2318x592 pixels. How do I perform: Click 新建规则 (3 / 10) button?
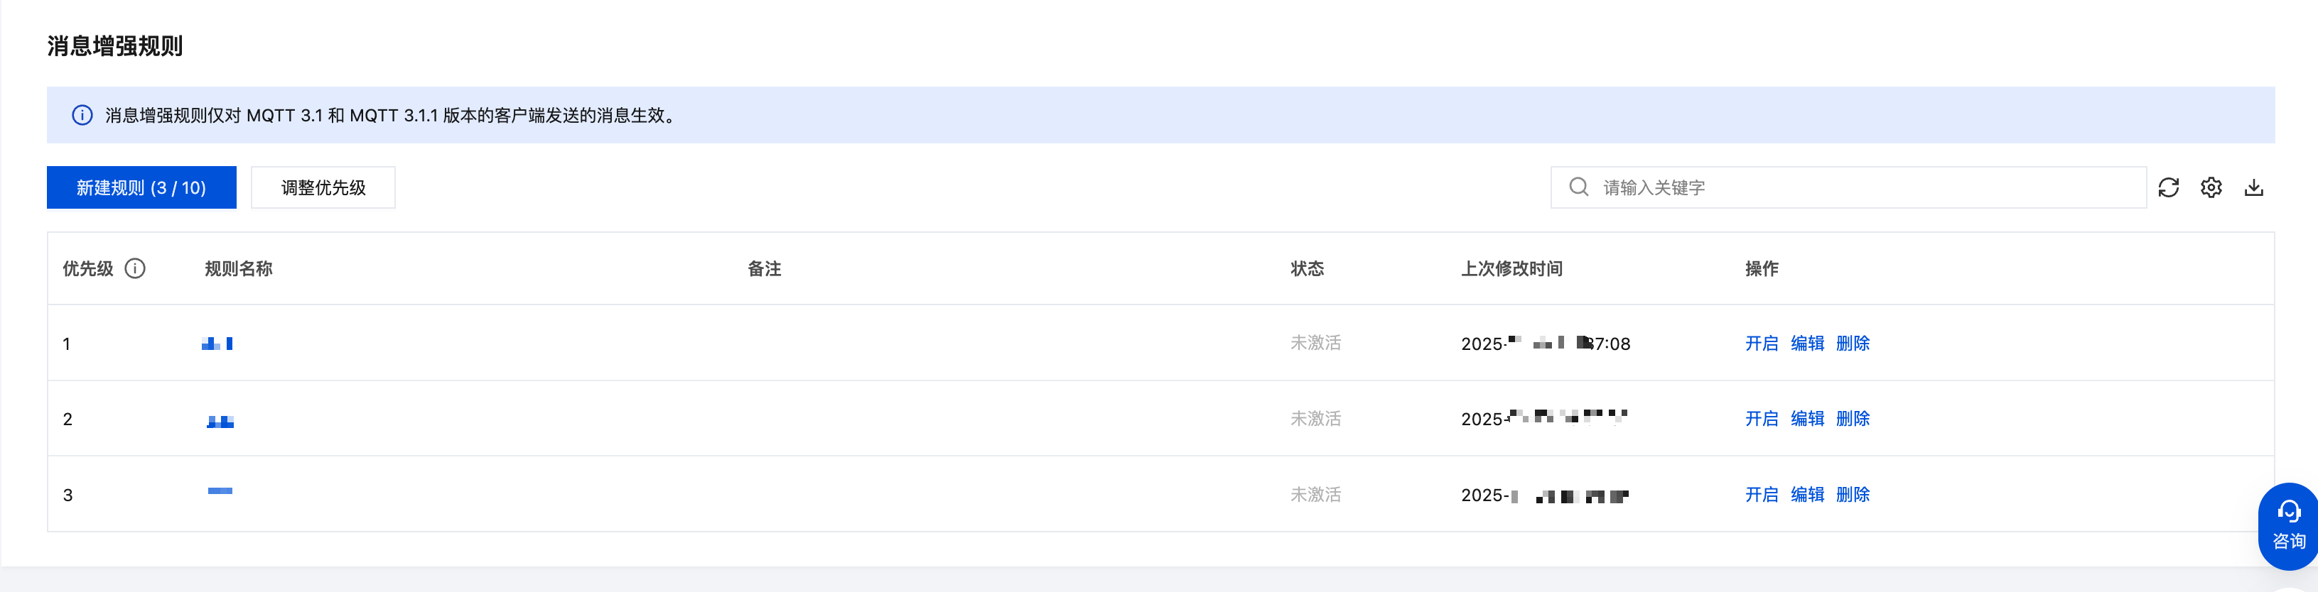point(141,188)
